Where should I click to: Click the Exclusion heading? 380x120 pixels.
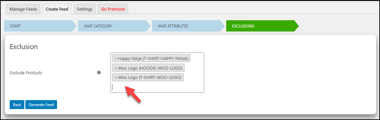(24, 46)
